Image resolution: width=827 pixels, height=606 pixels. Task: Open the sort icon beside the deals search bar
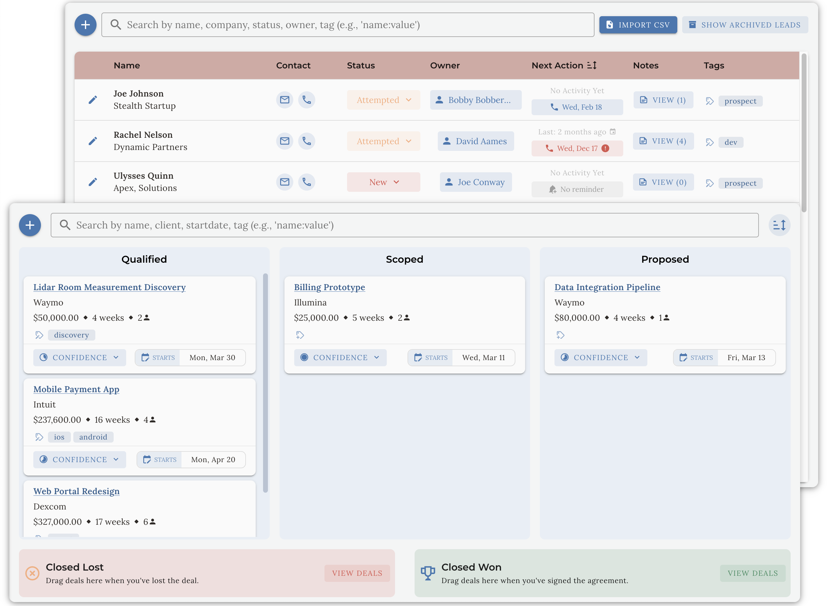[780, 225]
